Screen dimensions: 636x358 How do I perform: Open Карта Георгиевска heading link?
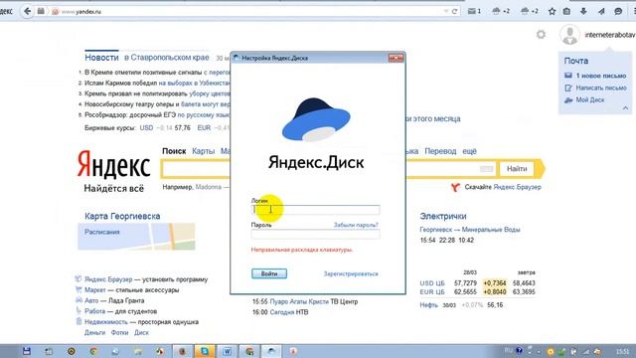[x=122, y=217]
